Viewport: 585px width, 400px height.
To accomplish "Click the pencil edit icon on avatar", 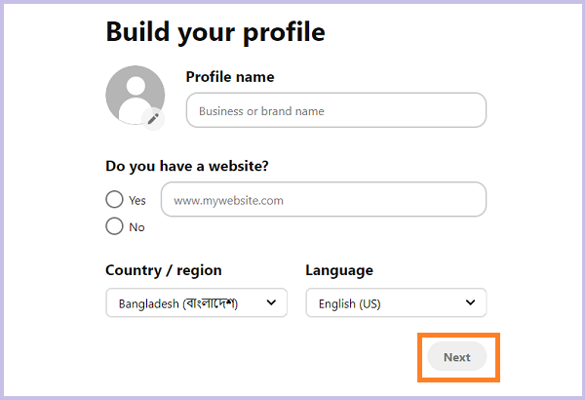I will coord(153,119).
